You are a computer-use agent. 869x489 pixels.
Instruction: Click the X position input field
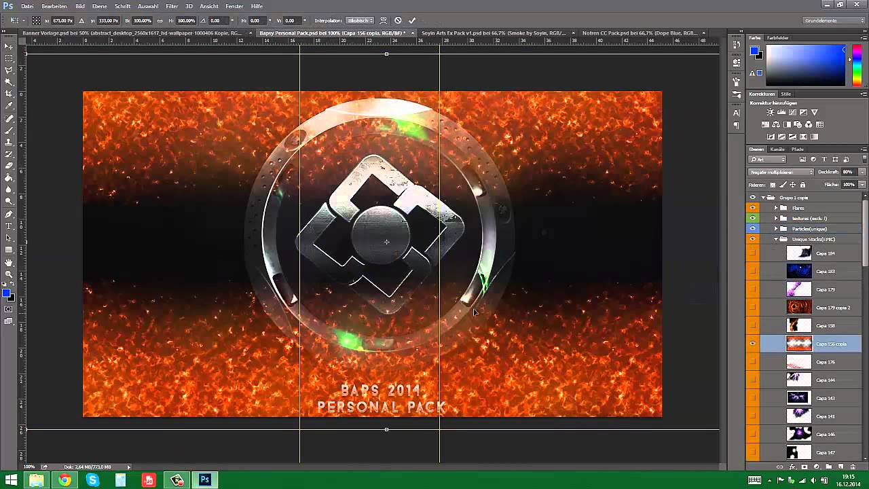(x=62, y=20)
